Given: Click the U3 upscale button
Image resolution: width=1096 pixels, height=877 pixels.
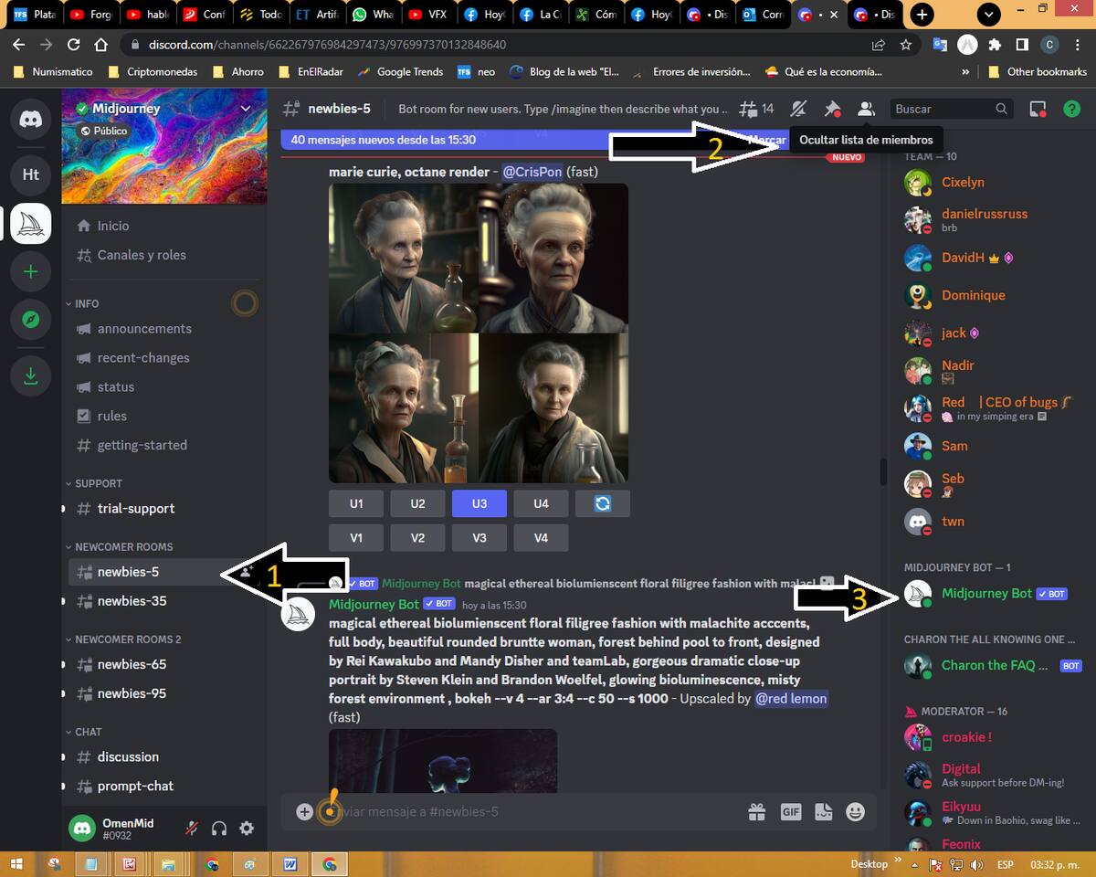Looking at the screenshot, I should coord(479,503).
